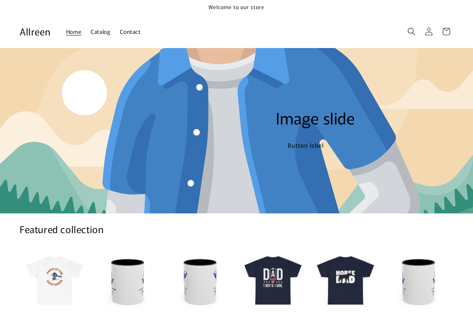
Task: Go to the Home menu item
Action: point(74,32)
